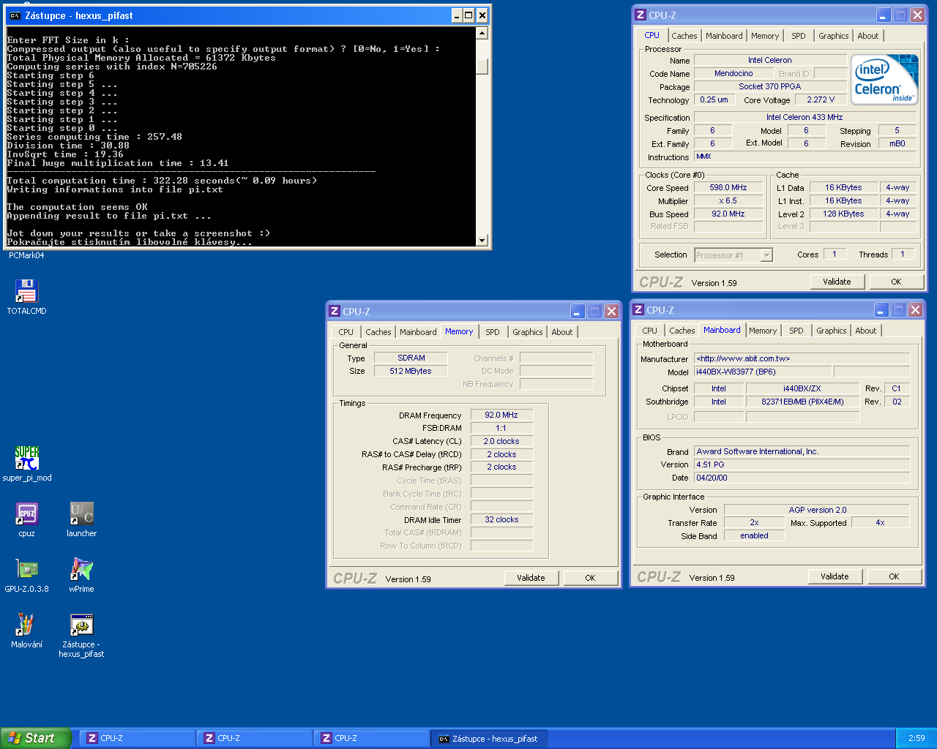
Task: Click the Z icon in Memory CPU-Z title bar
Action: 335,311
